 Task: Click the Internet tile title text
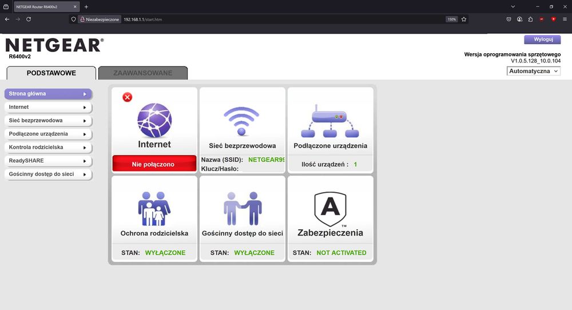[x=154, y=145]
